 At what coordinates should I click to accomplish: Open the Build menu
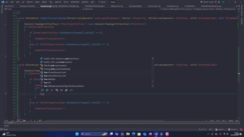click(37, 2)
